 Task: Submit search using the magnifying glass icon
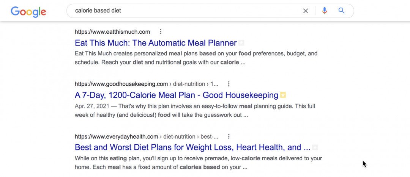point(341,11)
